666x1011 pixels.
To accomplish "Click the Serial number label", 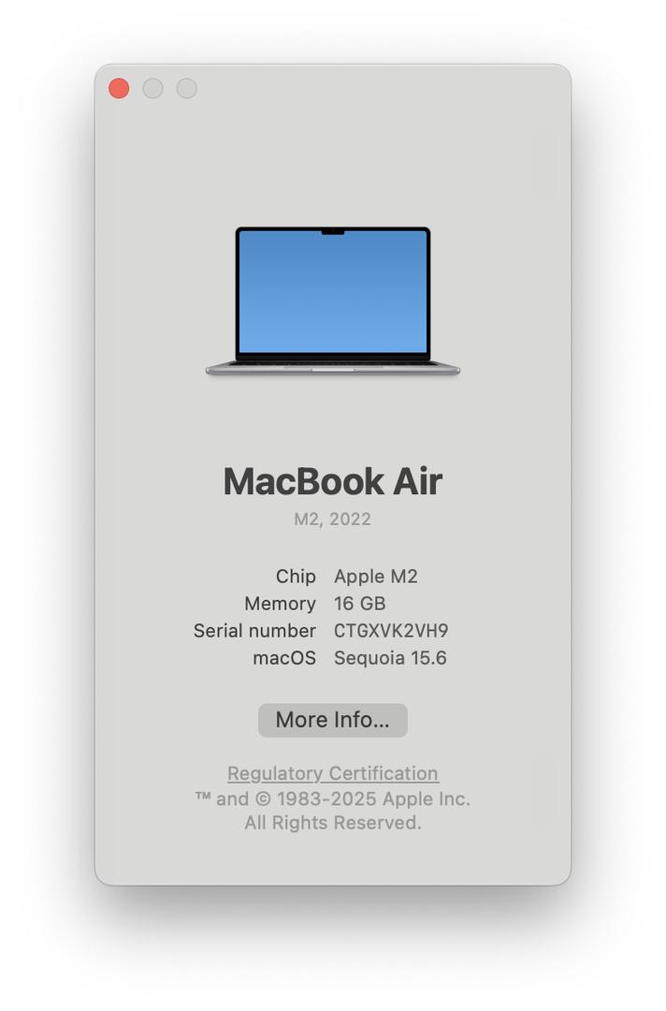I will click(255, 631).
